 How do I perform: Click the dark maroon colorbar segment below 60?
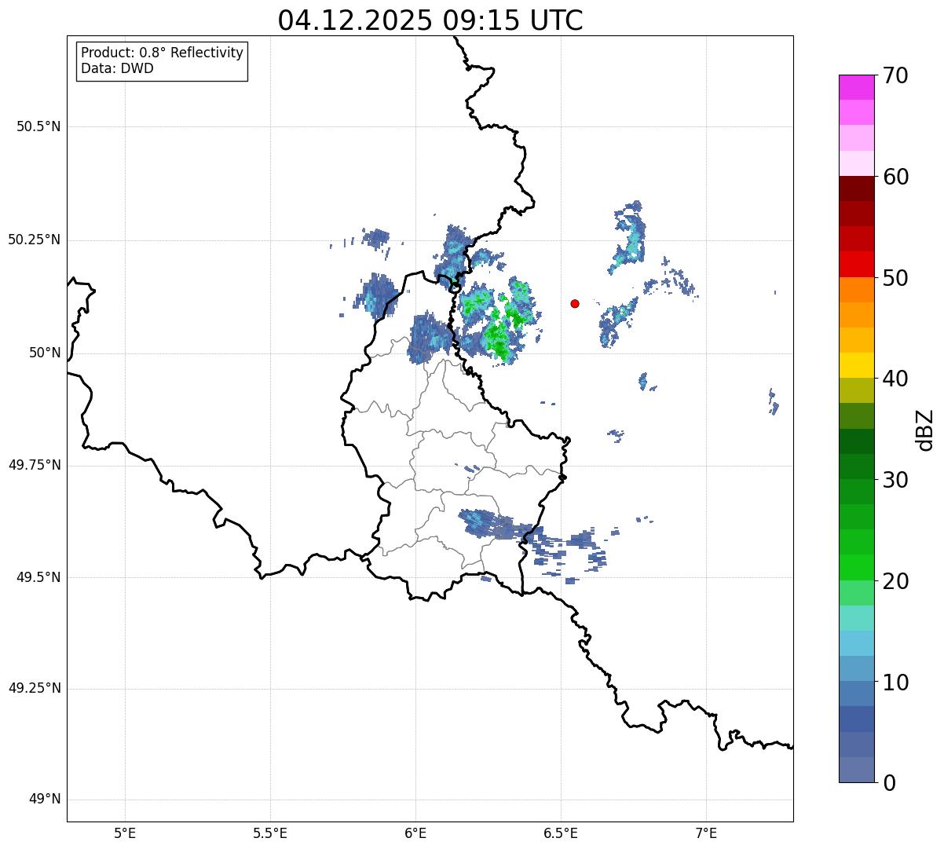[x=856, y=188]
